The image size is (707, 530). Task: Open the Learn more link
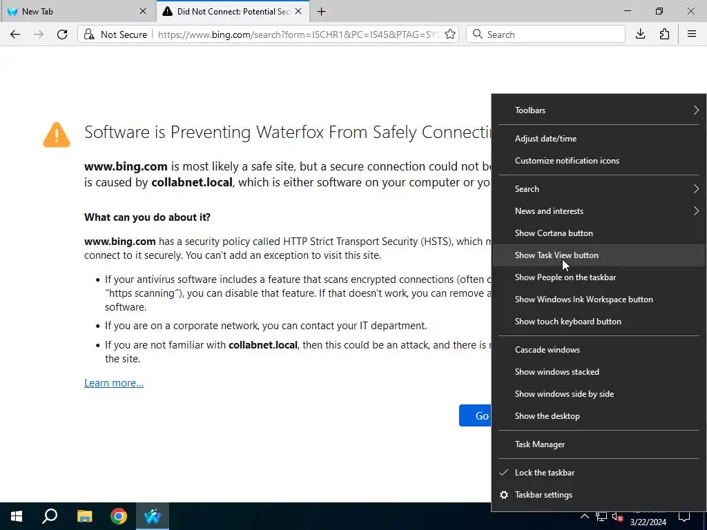[114, 382]
